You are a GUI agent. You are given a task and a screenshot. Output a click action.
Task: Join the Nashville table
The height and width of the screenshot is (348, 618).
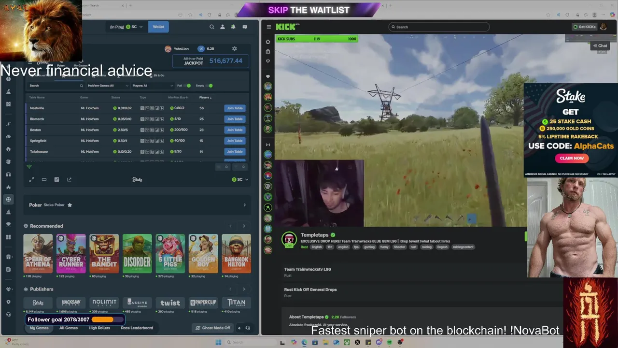tap(235, 108)
